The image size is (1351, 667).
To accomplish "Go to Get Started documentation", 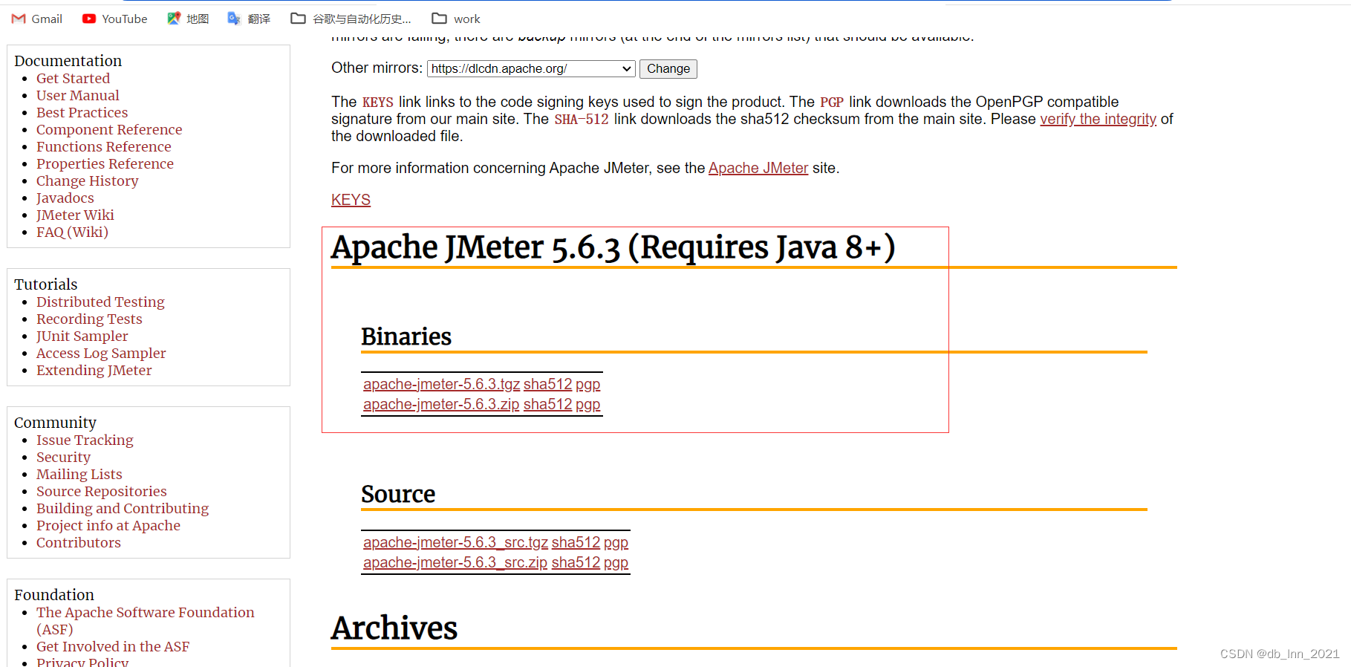I will (x=73, y=78).
